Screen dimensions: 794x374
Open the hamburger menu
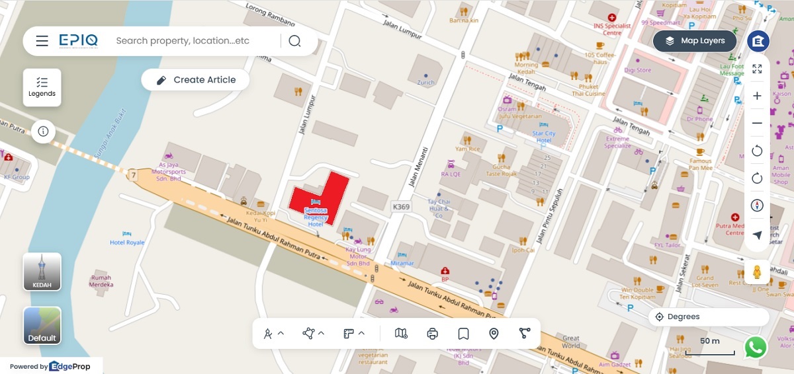[42, 41]
